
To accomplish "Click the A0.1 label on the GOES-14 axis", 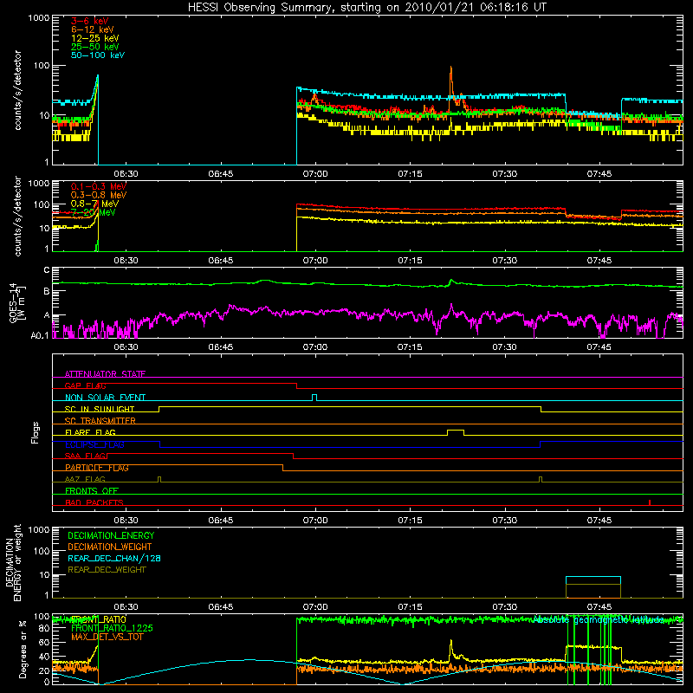I will (39, 336).
